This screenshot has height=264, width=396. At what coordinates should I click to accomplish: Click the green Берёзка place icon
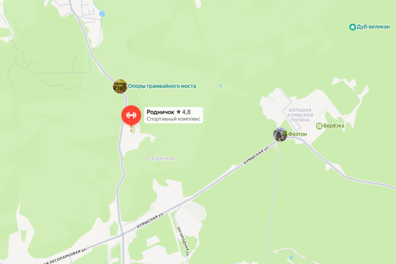pos(319,126)
